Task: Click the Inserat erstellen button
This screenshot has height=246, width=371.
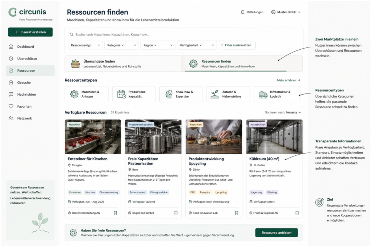Action: click(x=30, y=32)
